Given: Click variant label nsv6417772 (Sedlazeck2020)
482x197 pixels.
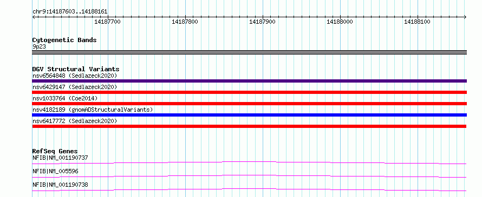Looking at the screenshot, I should pyautogui.click(x=75, y=121).
